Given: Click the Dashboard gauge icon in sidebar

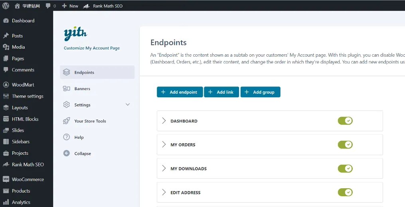Looking at the screenshot, I should (6, 21).
